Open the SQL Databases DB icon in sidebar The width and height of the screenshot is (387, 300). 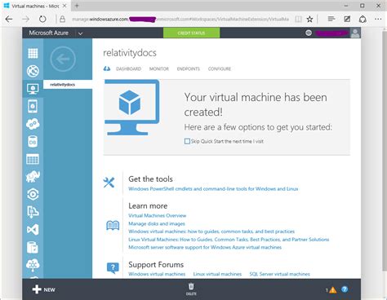[x=33, y=142]
